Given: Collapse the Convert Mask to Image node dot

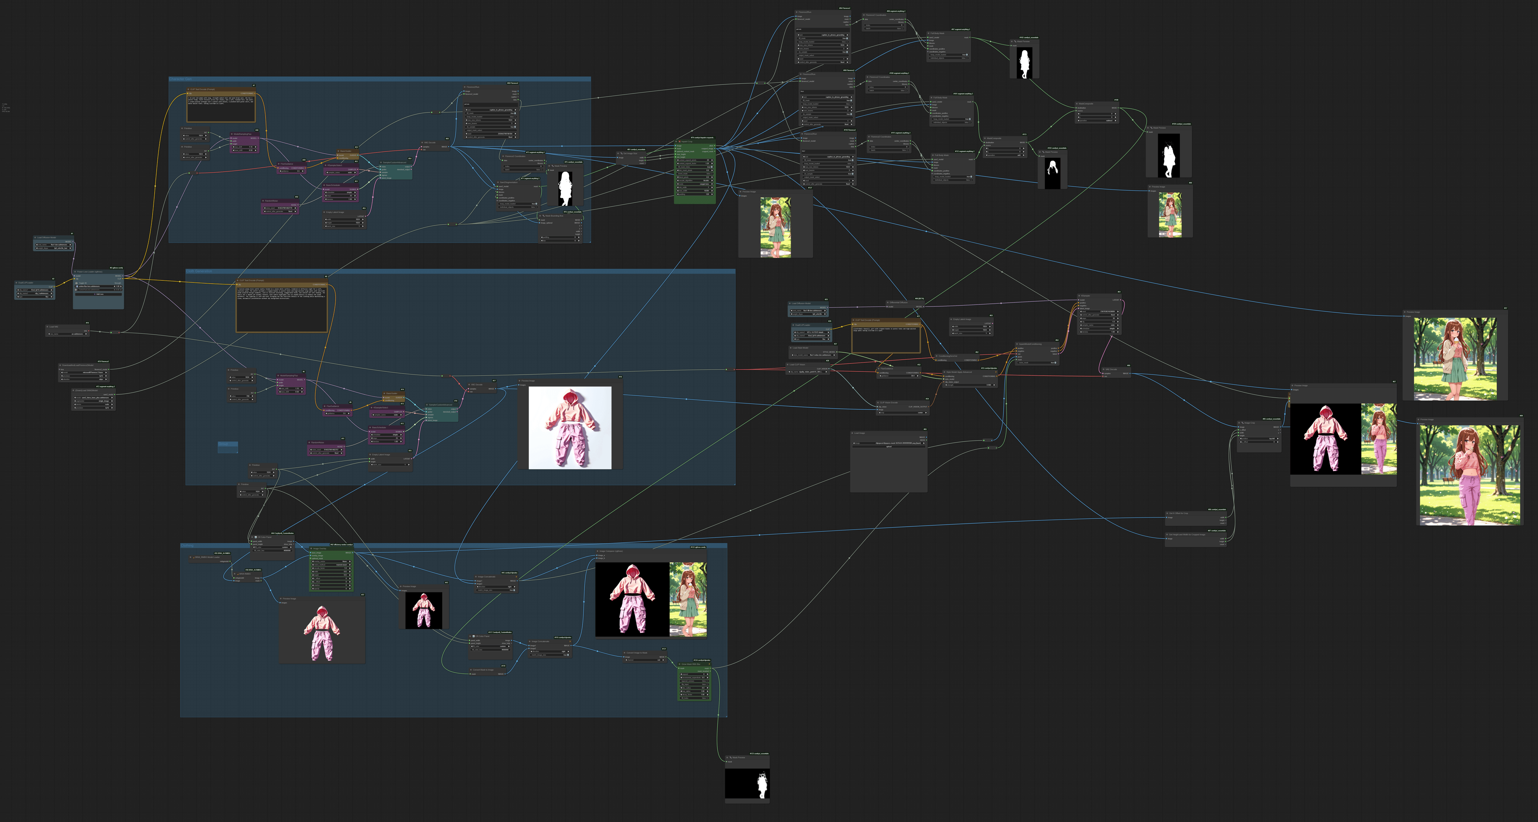Looking at the screenshot, I should 471,670.
